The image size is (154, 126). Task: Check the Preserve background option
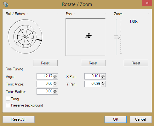pyautogui.click(x=8, y=105)
